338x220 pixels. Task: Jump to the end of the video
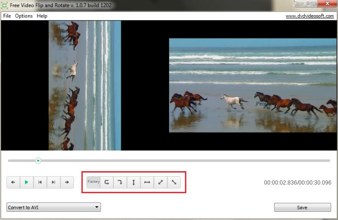click(53, 182)
